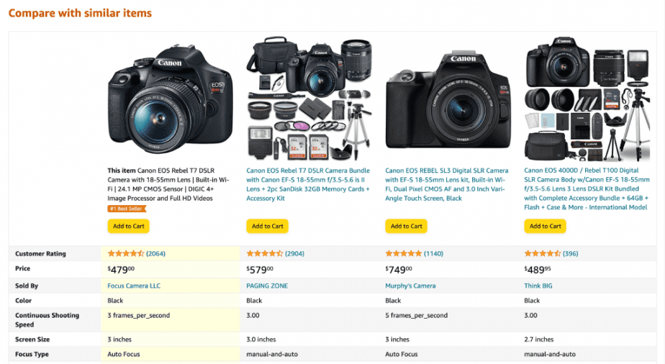665x364 pixels.
Task: View the EOS 4000D accessory bundle image
Action: (x=587, y=99)
